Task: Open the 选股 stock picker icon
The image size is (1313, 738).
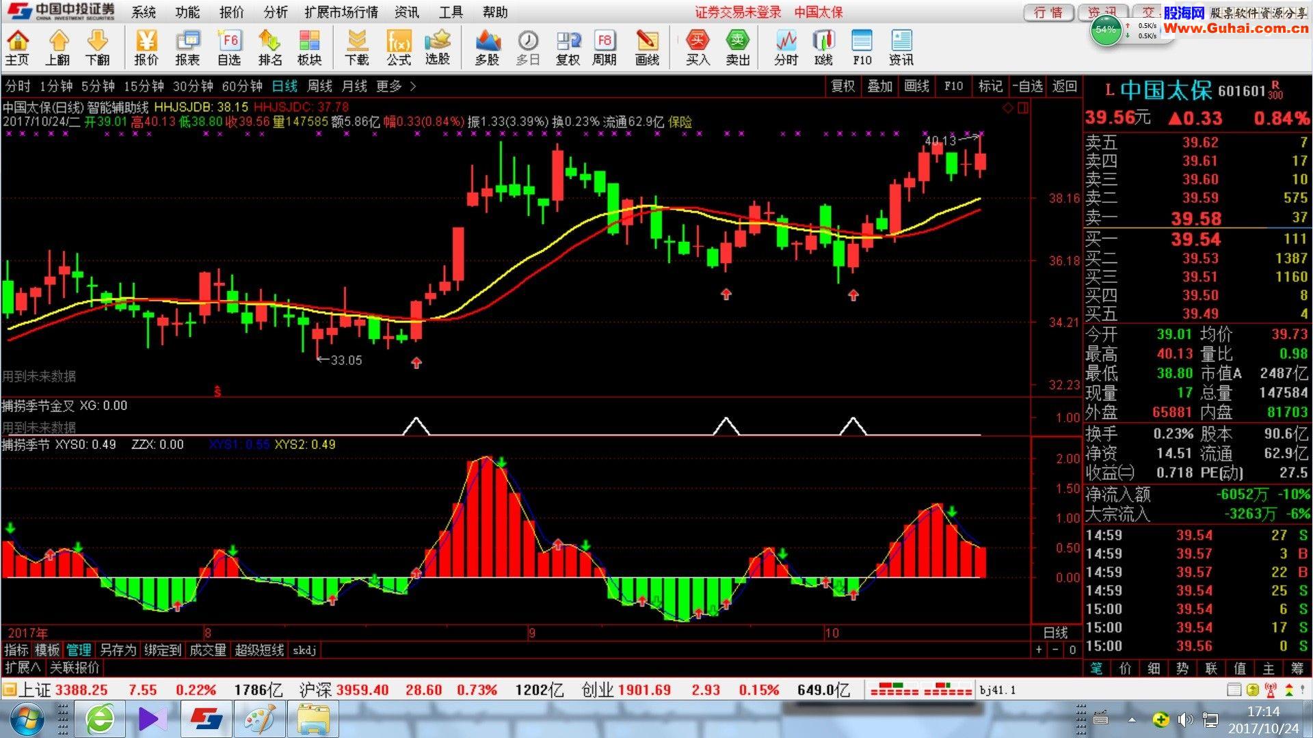Action: 438,48
